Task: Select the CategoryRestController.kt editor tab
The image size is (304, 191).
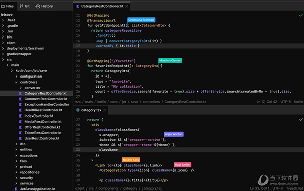Action: (x=102, y=6)
